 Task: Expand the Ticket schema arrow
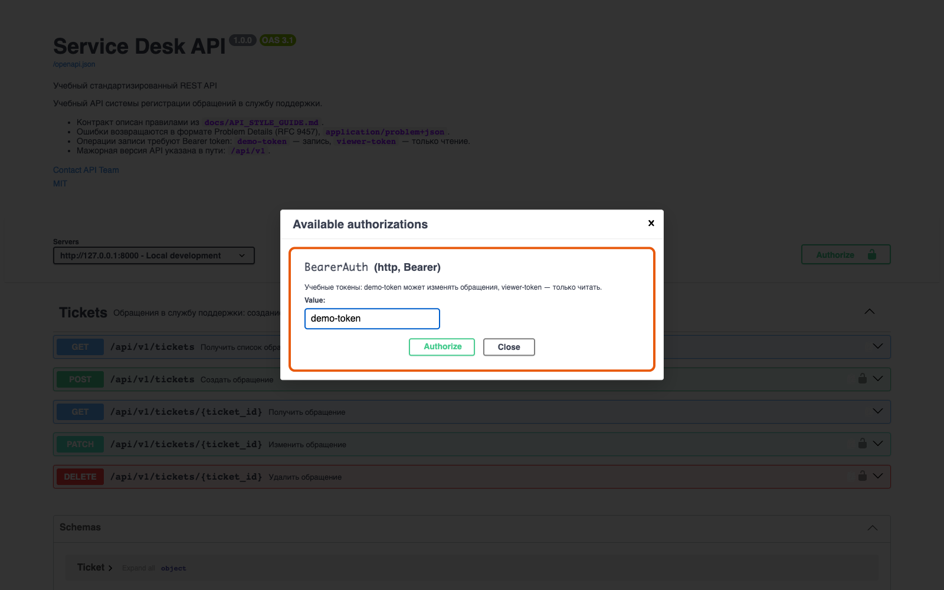click(x=110, y=568)
